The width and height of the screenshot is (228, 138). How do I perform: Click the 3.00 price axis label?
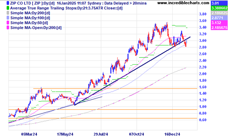[203, 40]
